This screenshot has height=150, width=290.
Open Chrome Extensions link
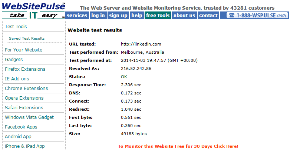click(26, 88)
